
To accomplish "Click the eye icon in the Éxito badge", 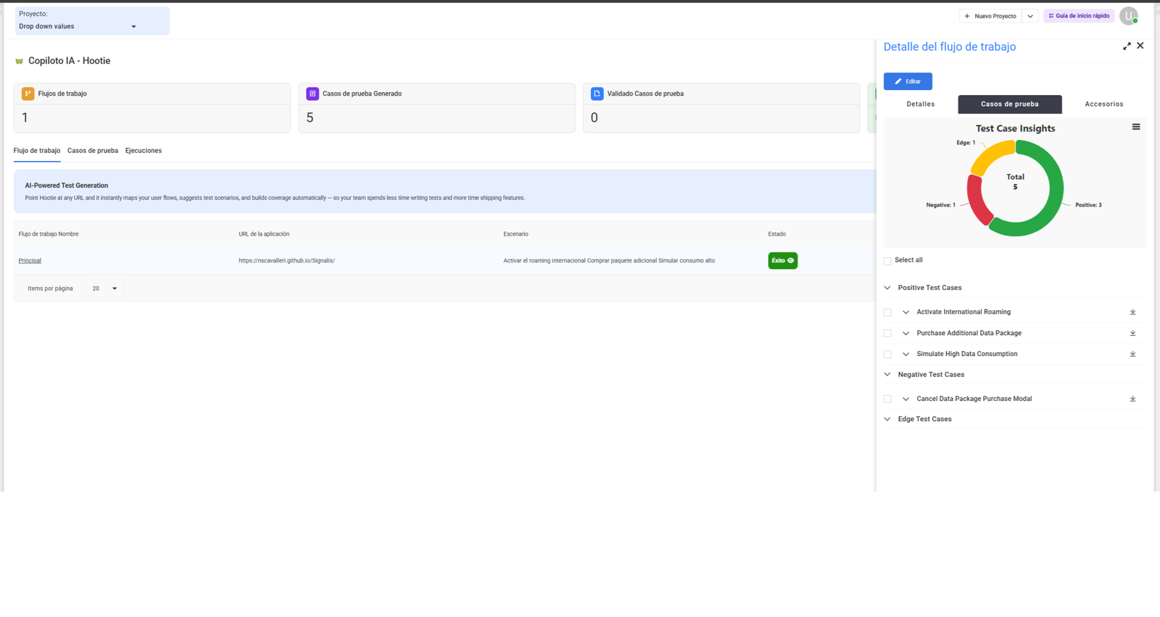I will tap(790, 260).
